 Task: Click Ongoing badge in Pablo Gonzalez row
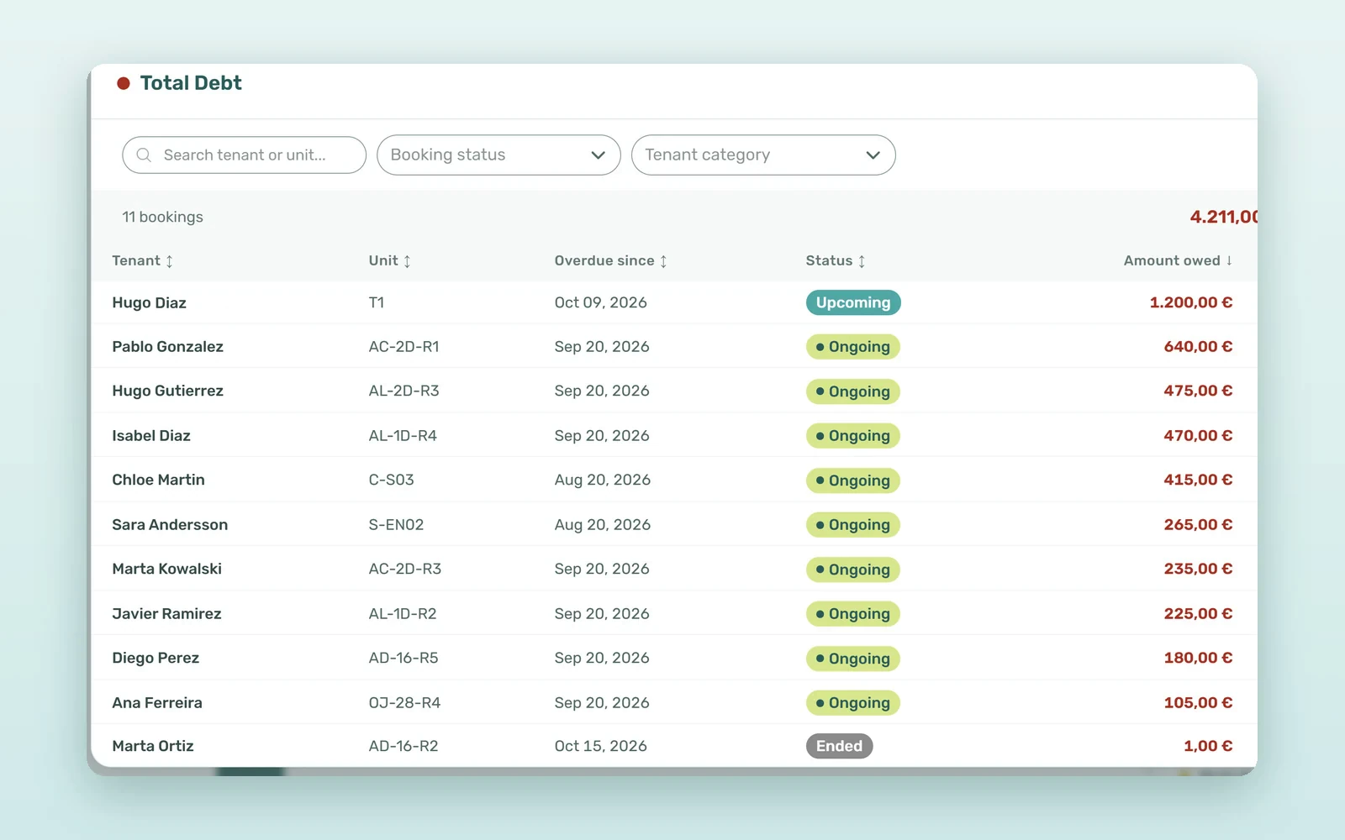click(852, 347)
